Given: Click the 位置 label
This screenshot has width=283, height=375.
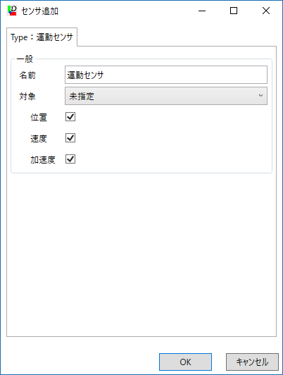Looking at the screenshot, I should [x=39, y=118].
